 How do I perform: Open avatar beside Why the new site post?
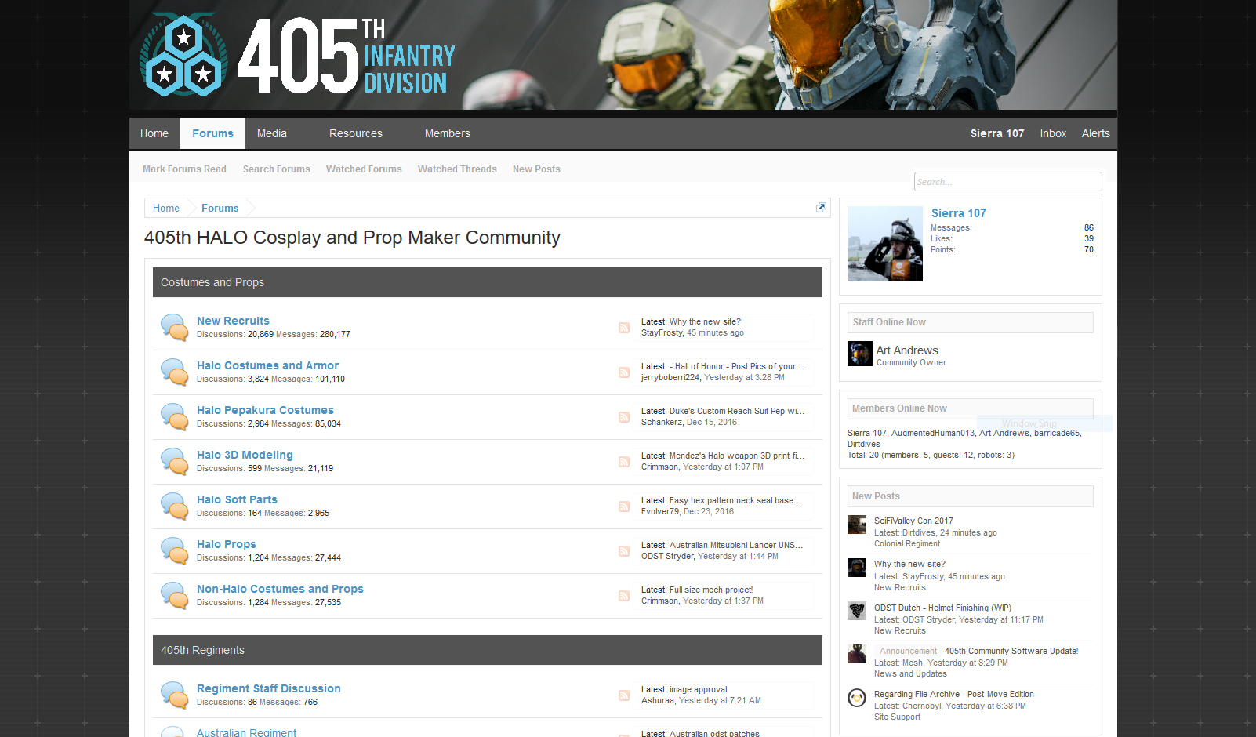pos(857,568)
